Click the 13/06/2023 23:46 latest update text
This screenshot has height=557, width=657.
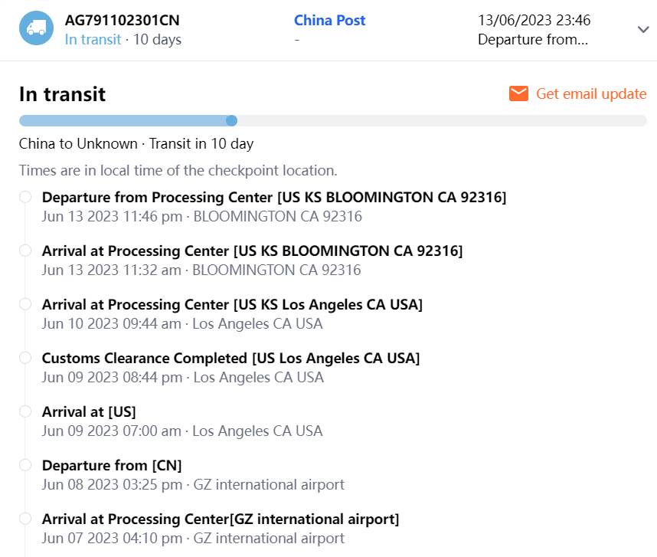tap(534, 21)
